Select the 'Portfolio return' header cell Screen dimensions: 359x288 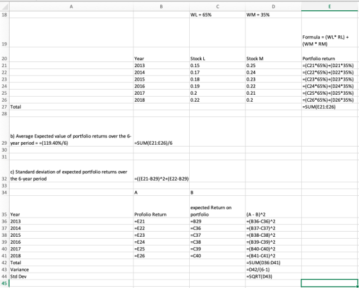click(x=330, y=54)
